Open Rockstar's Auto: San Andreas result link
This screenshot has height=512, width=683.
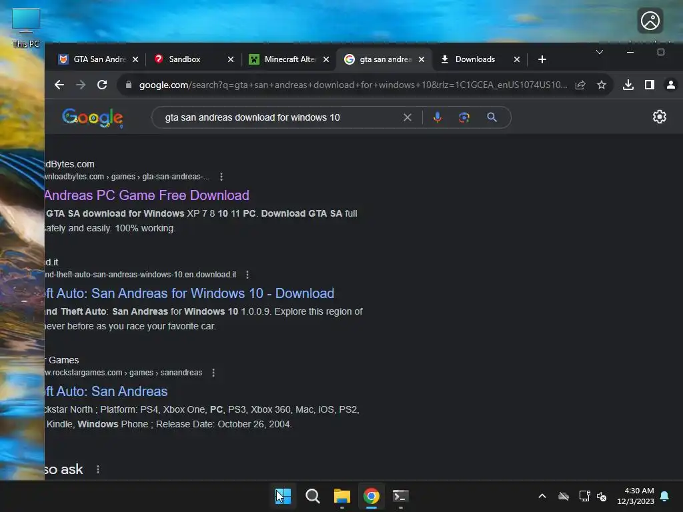[x=106, y=391]
